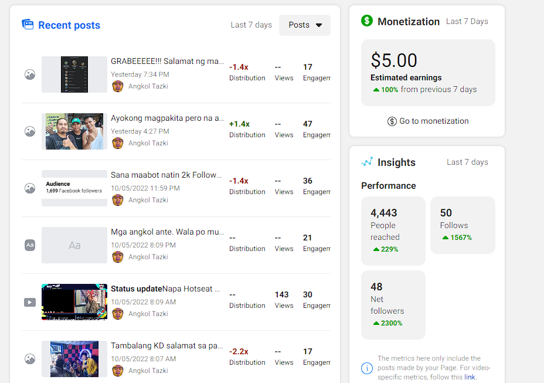The image size is (544, 383).
Task: Click the green Monetization dollar icon
Action: (367, 21)
